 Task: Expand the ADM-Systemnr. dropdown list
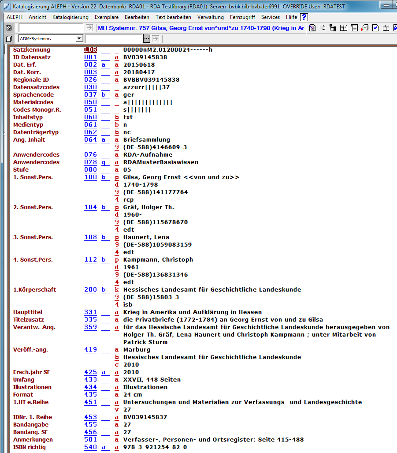coord(79,39)
